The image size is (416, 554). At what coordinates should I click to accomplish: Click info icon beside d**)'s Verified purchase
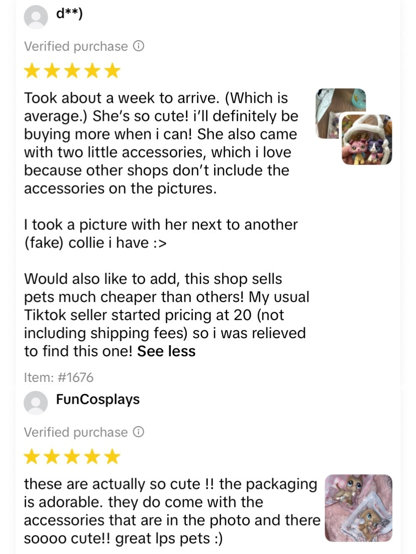point(138,46)
